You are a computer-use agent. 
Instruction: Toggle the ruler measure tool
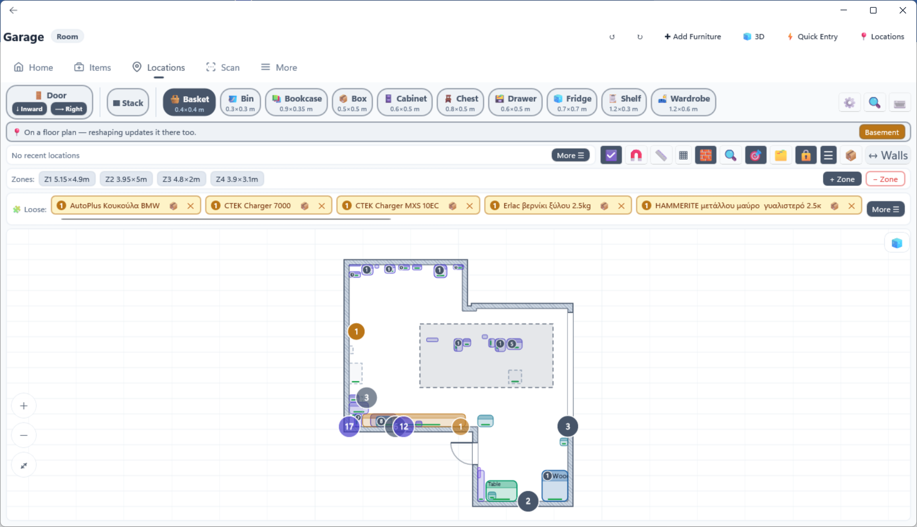click(x=661, y=155)
